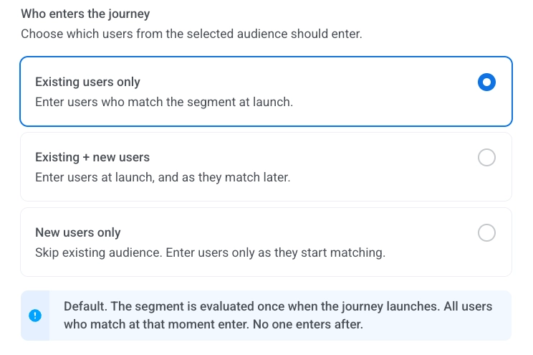The image size is (533, 355).
Task: Select the Existing users only radio button
Action: pos(486,82)
